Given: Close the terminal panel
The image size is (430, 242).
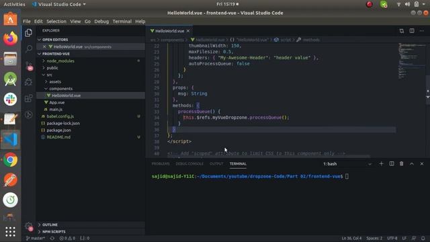Looking at the screenshot, I should click(x=422, y=164).
